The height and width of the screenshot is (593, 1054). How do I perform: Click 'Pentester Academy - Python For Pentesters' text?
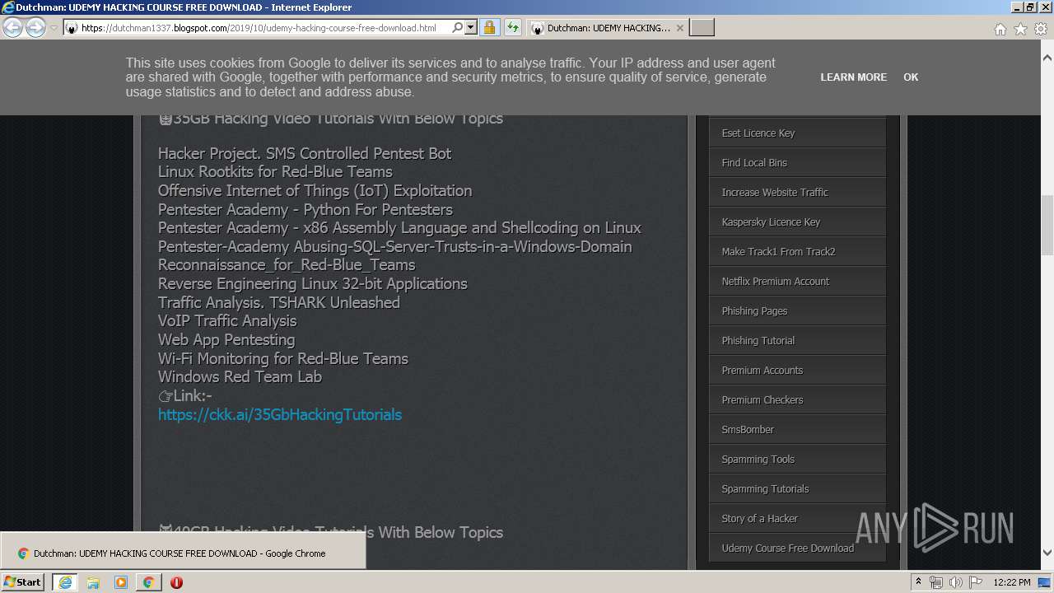click(x=305, y=209)
